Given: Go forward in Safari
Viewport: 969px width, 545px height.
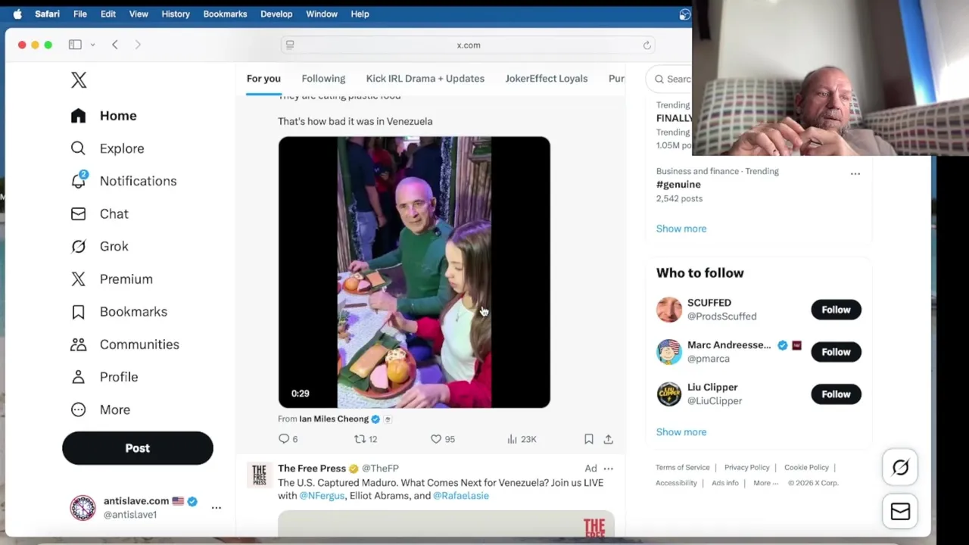Looking at the screenshot, I should coord(138,45).
